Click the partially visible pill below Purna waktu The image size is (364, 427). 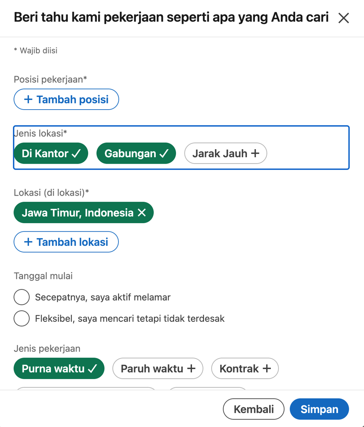(85, 390)
